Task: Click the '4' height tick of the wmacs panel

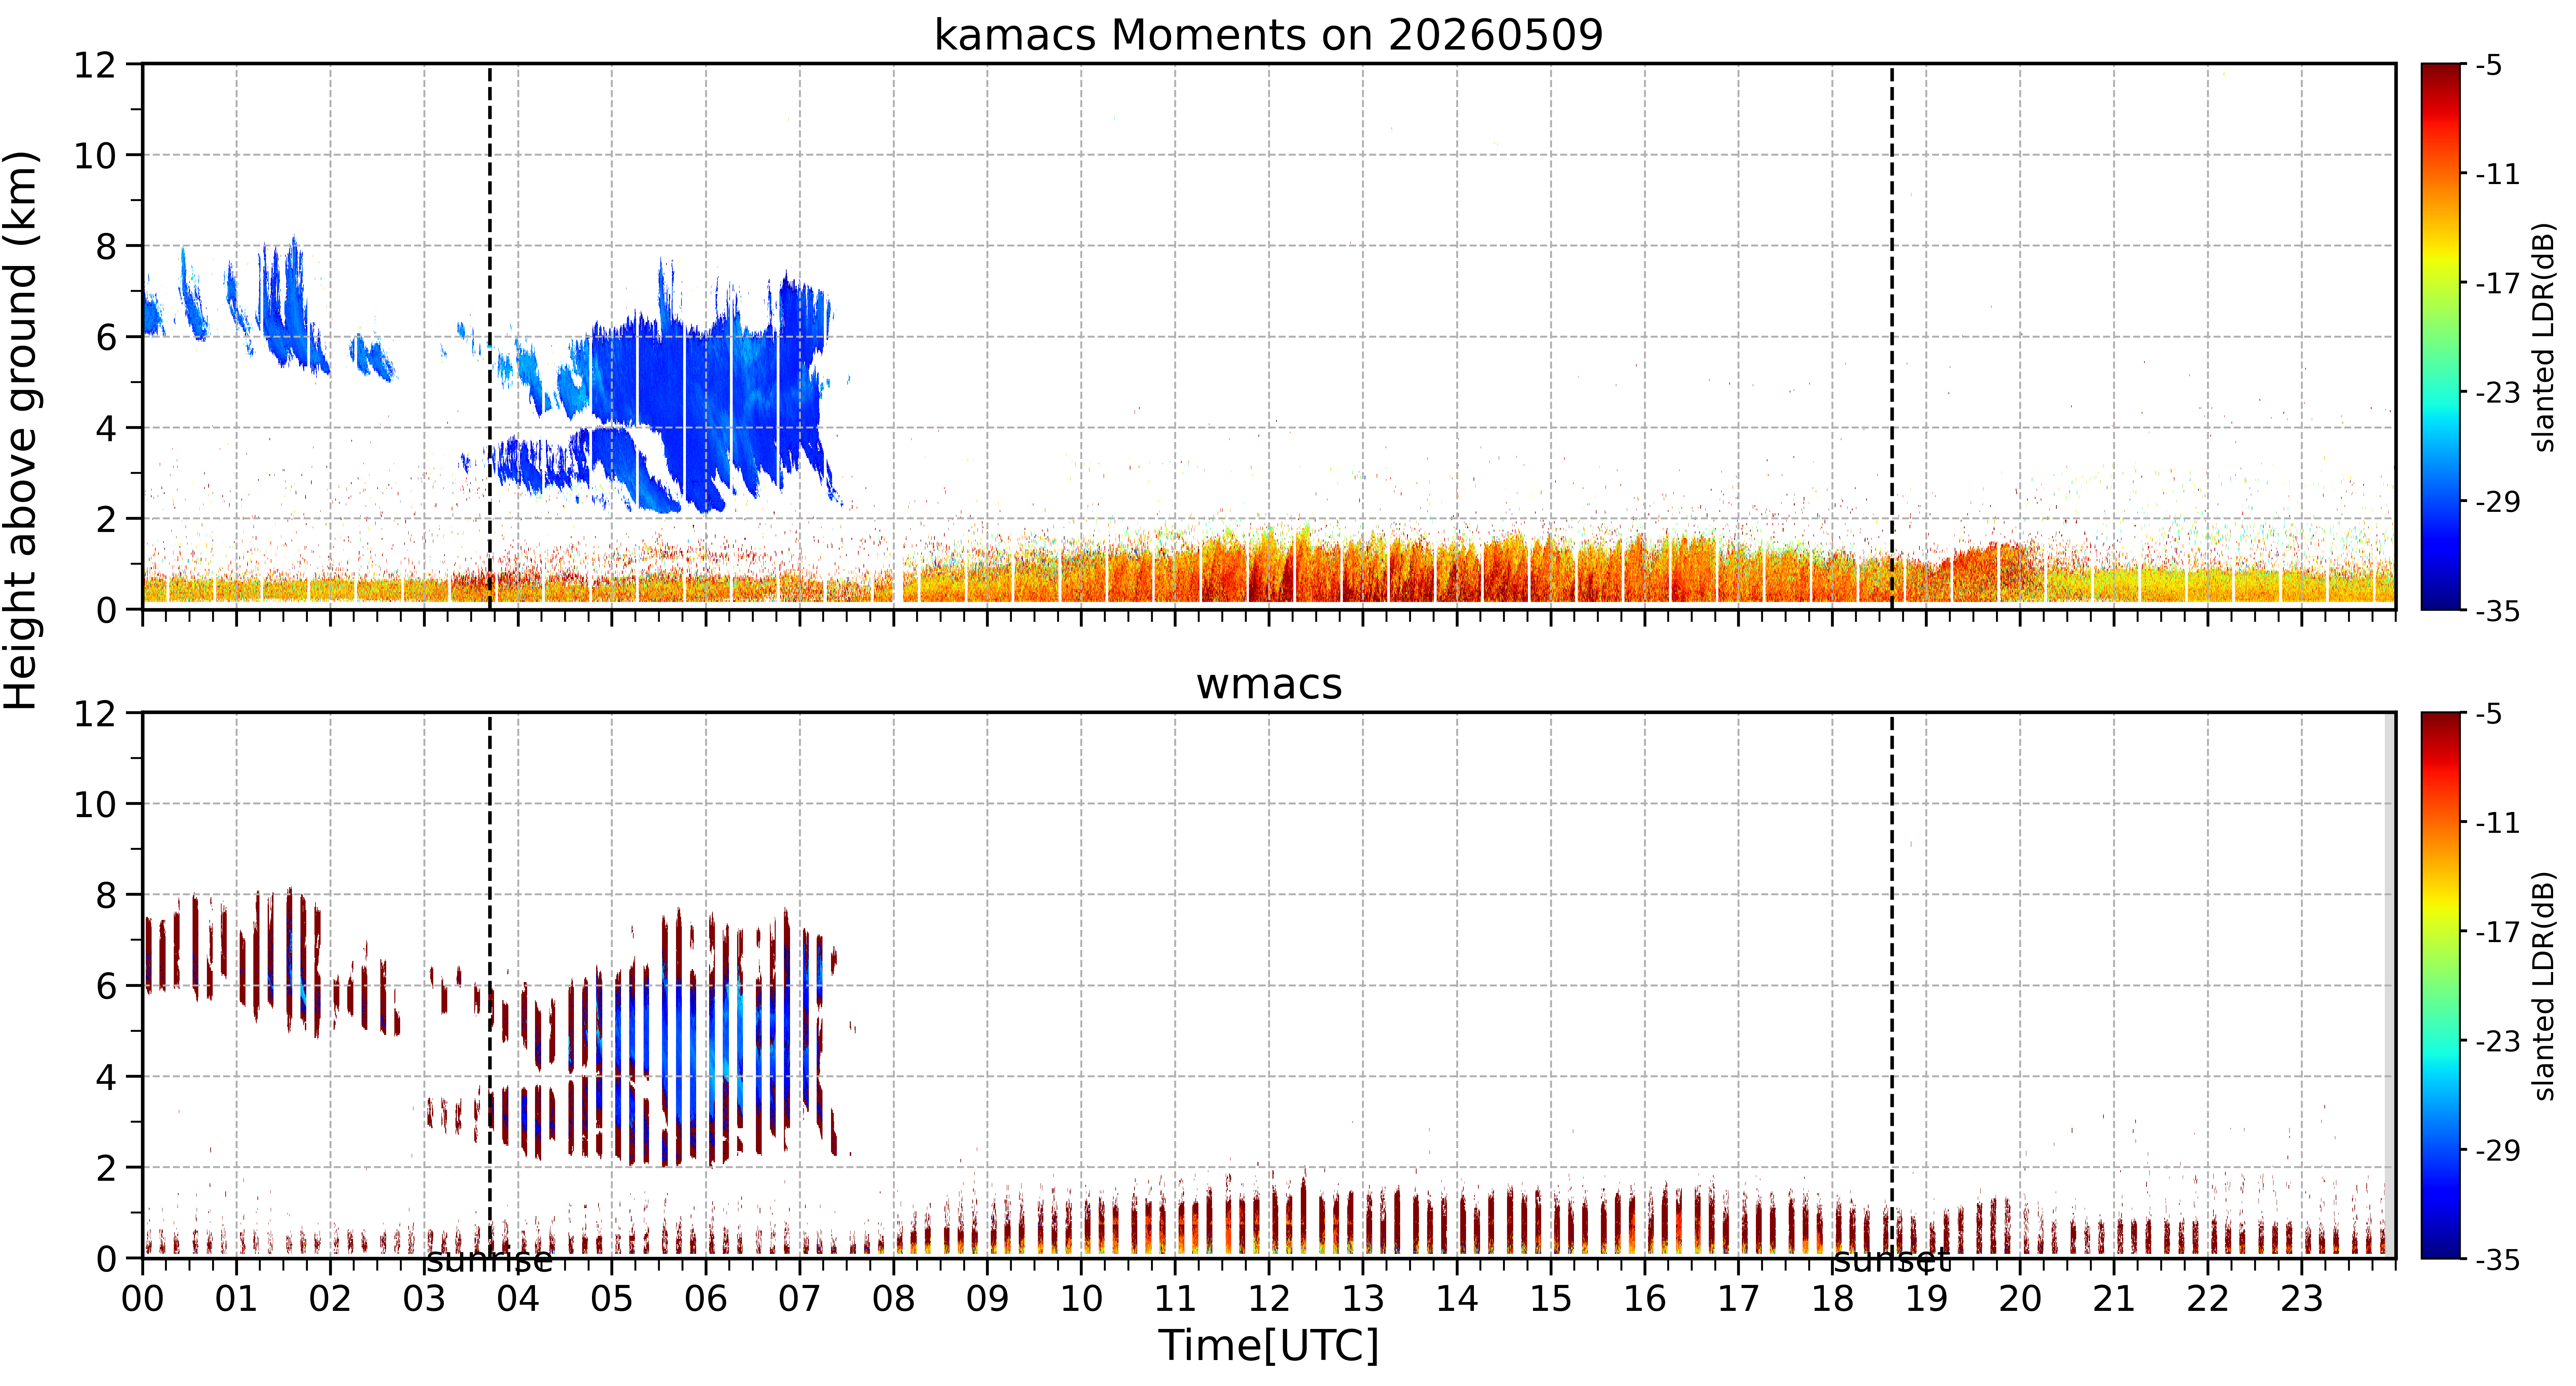Action: [106, 1077]
